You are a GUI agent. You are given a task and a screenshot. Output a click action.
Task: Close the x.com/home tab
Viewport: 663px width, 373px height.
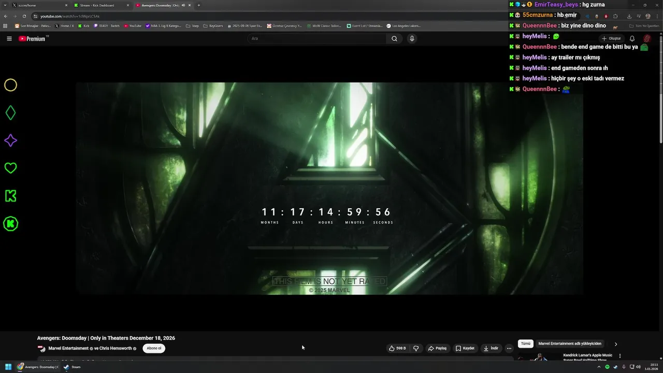click(x=66, y=5)
